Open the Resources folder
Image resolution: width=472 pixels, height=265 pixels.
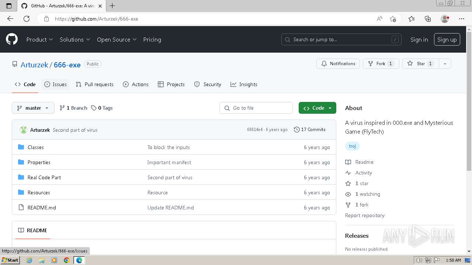[39, 192]
